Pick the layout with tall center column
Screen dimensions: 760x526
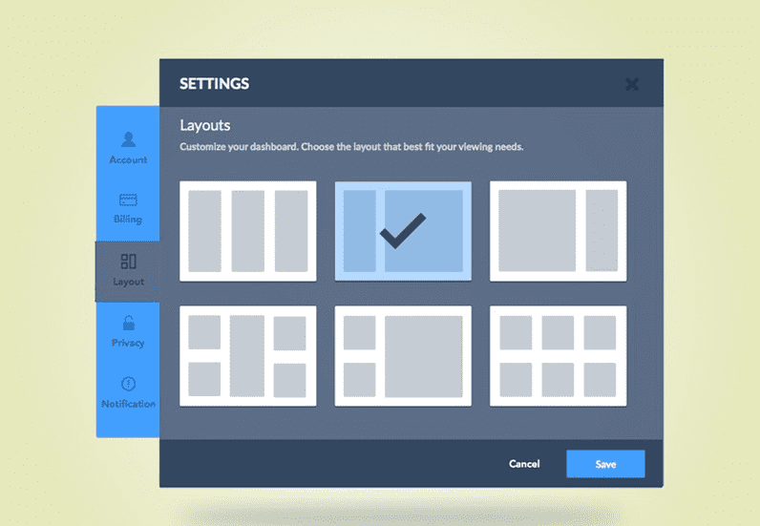tap(247, 356)
